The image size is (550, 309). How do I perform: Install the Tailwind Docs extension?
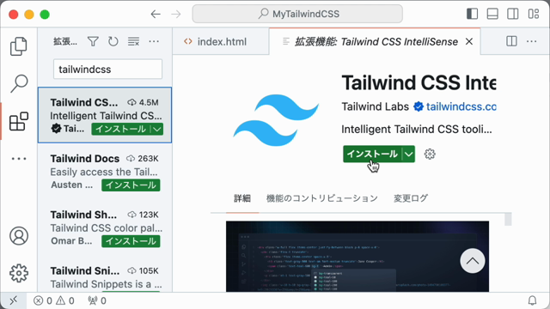point(131,185)
